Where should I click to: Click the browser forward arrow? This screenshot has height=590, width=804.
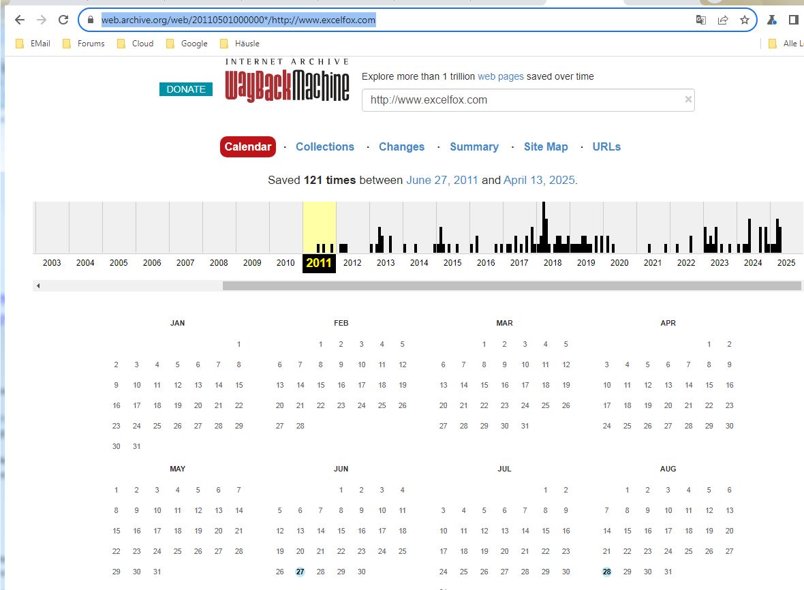pos(42,20)
